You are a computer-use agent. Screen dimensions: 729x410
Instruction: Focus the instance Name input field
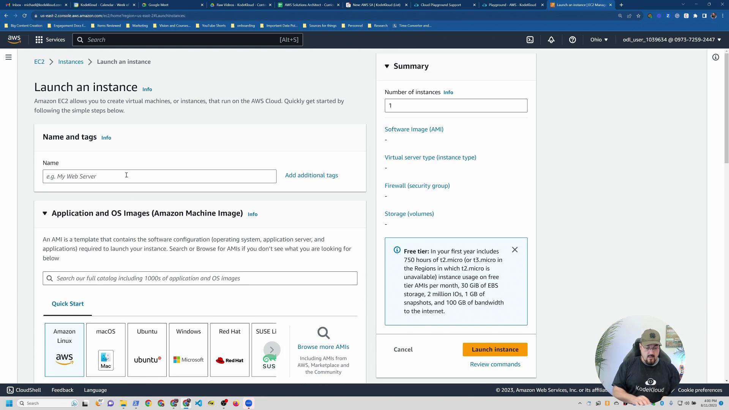[159, 176]
